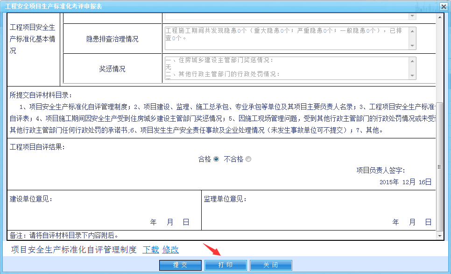
Task: Click scroll down arrow of topmost partial textbox
Action: [x=412, y=16]
